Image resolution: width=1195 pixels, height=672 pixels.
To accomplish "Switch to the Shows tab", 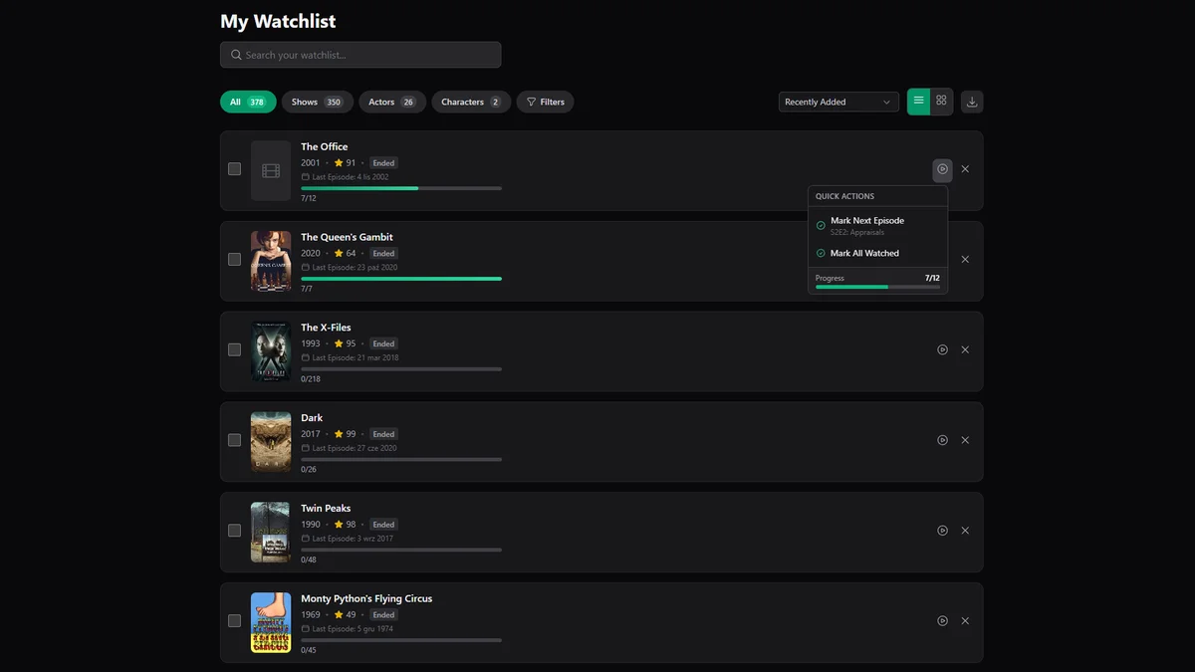I will click(x=317, y=102).
